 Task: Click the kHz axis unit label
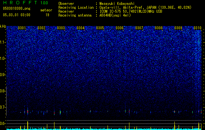coord(3,26)
